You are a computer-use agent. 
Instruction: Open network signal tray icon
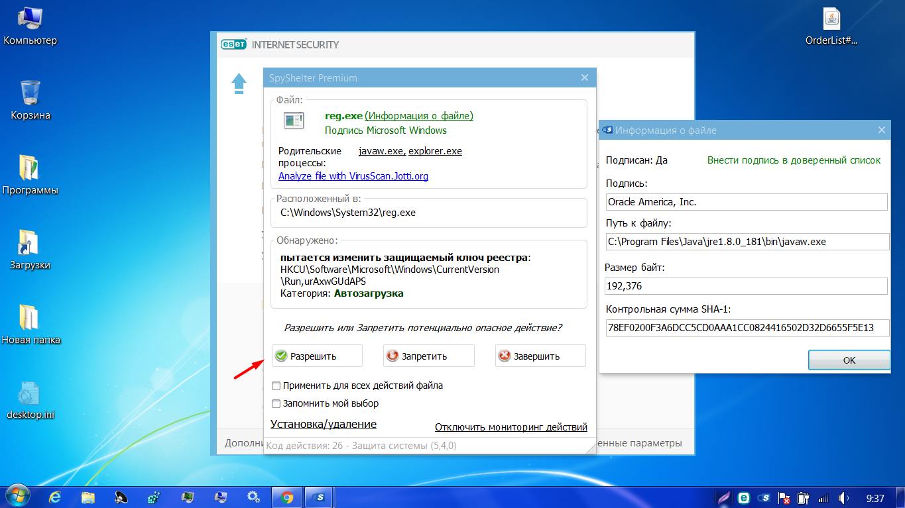tap(823, 497)
